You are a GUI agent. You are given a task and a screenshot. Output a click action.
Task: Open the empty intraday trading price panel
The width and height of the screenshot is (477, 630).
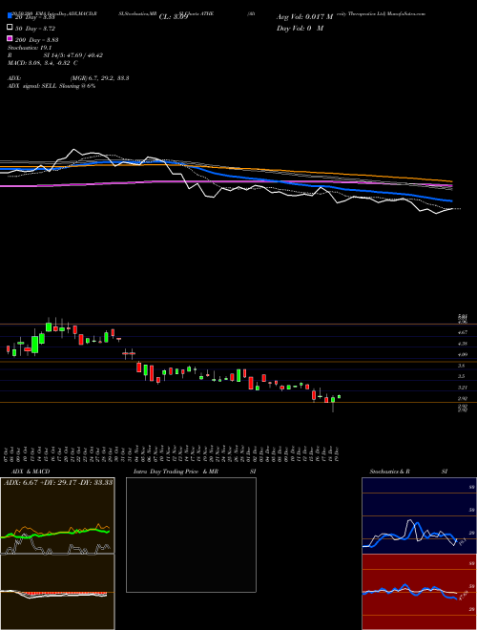click(191, 535)
